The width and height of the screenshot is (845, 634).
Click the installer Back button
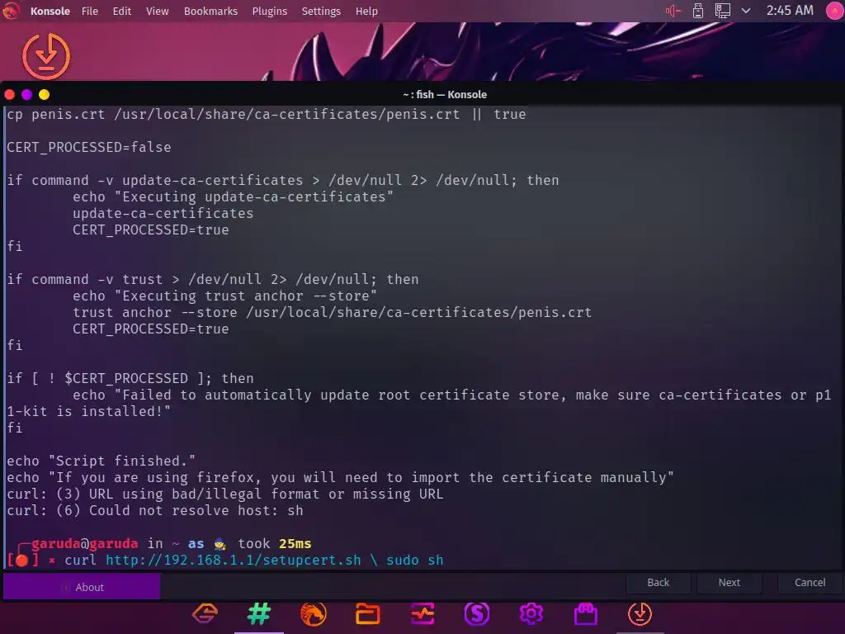pos(658,583)
